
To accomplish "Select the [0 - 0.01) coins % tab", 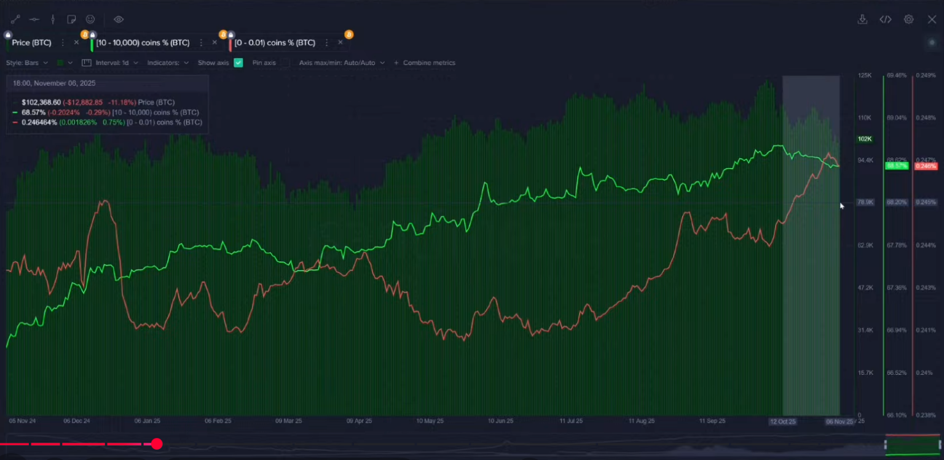I will (x=277, y=42).
